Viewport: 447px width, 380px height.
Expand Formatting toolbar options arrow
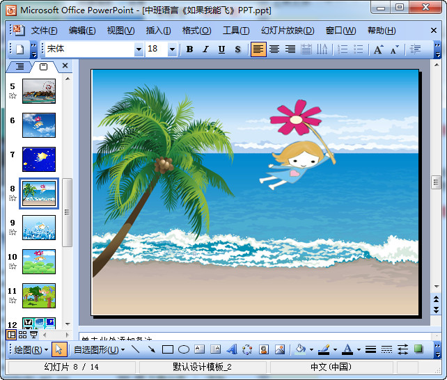[437, 49]
